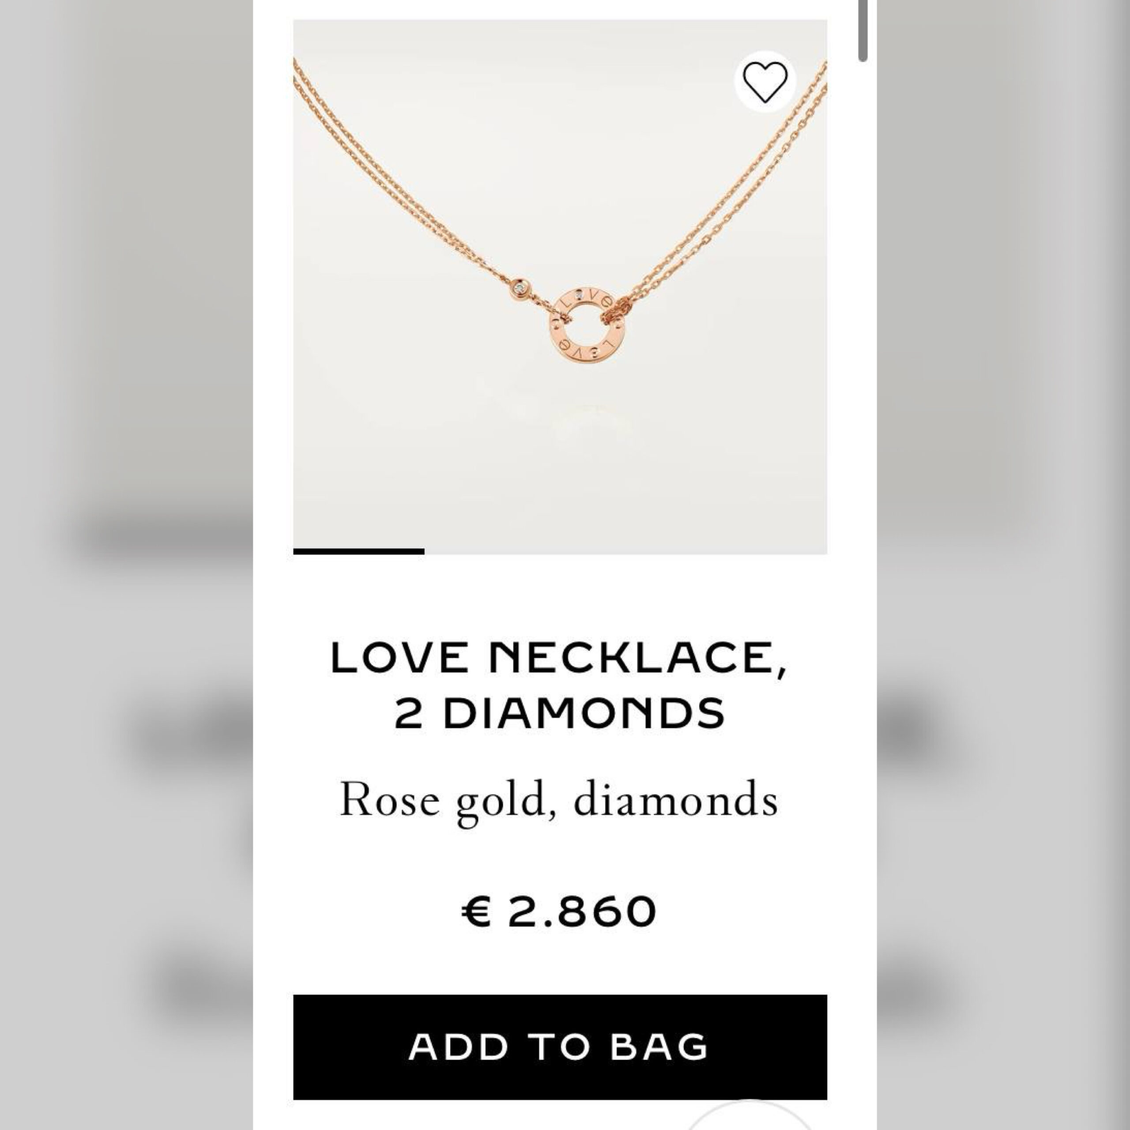Screen dimensions: 1130x1130
Task: Click the double chain on the photo's left side
Action: pyautogui.click(x=398, y=176)
